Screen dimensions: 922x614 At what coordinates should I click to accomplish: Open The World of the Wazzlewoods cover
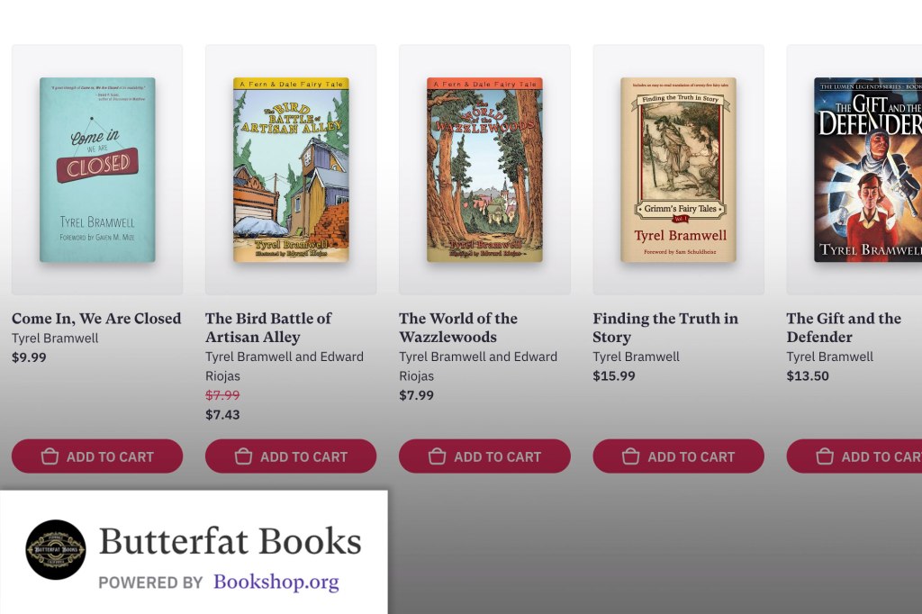(484, 169)
